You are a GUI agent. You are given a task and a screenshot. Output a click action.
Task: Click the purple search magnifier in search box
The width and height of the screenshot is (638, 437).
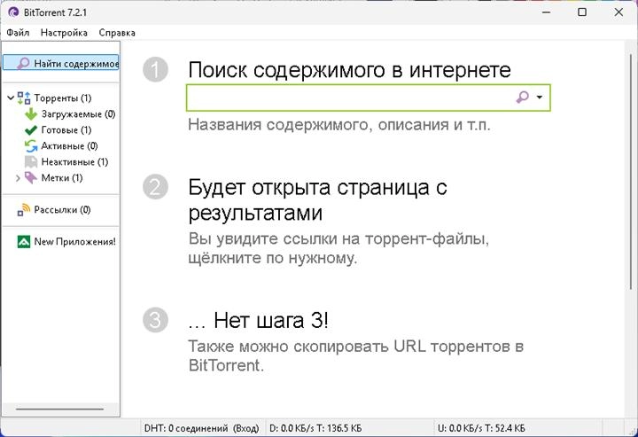coord(523,98)
